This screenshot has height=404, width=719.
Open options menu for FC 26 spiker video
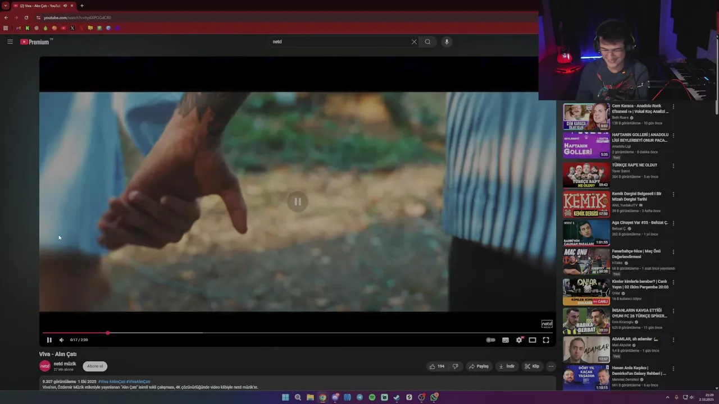674,311
